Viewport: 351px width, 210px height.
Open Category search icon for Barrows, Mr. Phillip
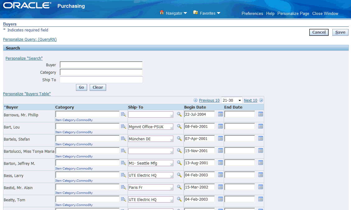[123, 114]
